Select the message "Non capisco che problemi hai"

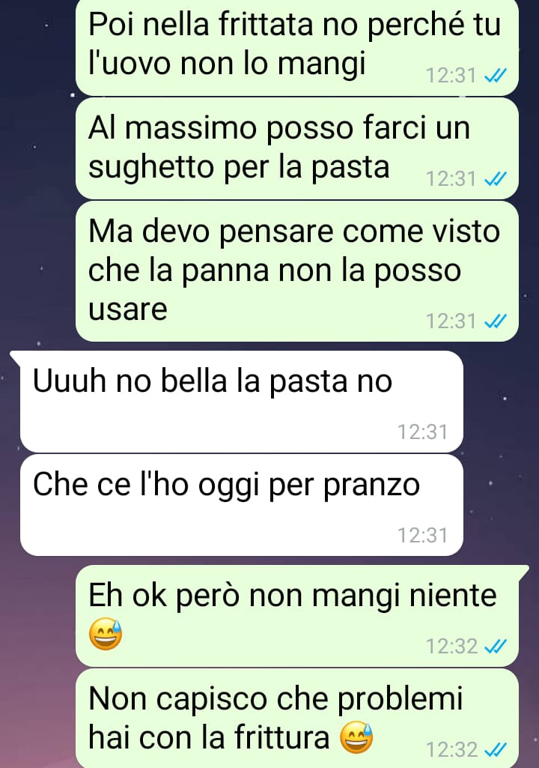[297, 718]
